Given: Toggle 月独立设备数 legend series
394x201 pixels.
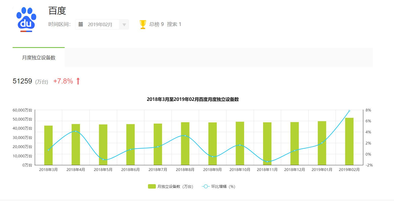Looking at the screenshot, I should click(x=171, y=186).
